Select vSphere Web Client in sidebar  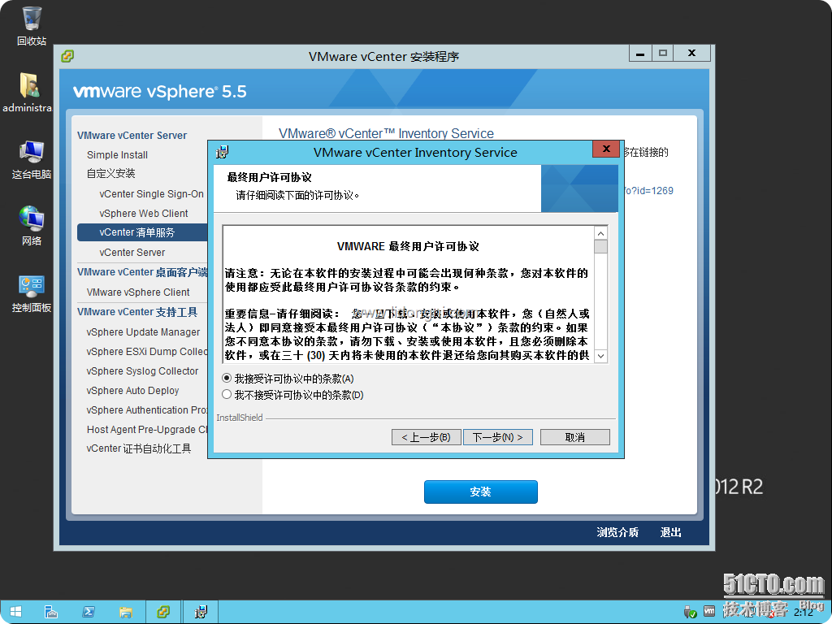pyautogui.click(x=143, y=214)
